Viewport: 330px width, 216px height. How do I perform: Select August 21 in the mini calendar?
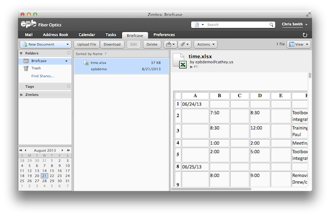point(44,176)
